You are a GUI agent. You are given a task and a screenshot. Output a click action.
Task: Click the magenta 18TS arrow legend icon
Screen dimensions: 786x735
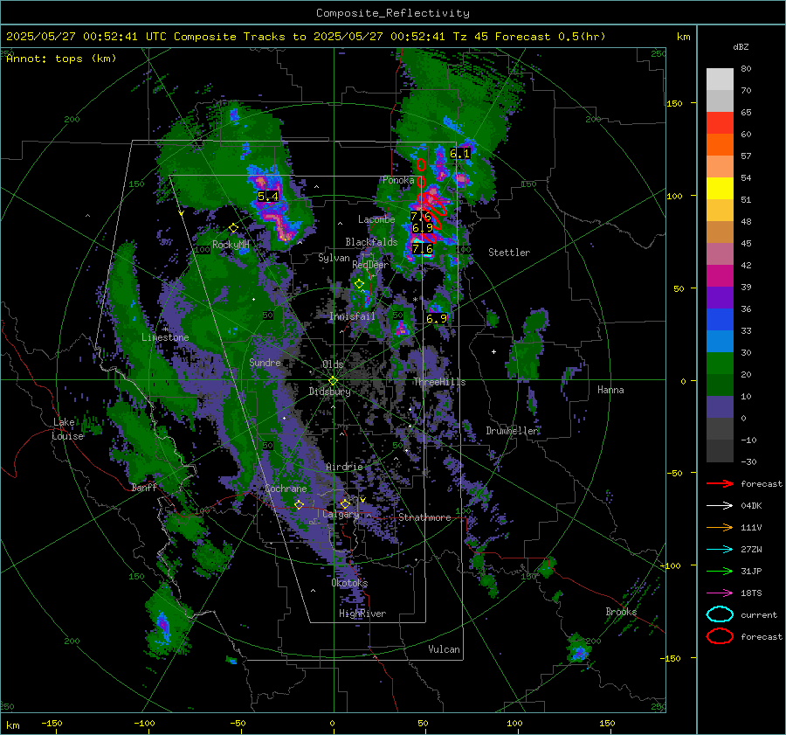pos(720,593)
